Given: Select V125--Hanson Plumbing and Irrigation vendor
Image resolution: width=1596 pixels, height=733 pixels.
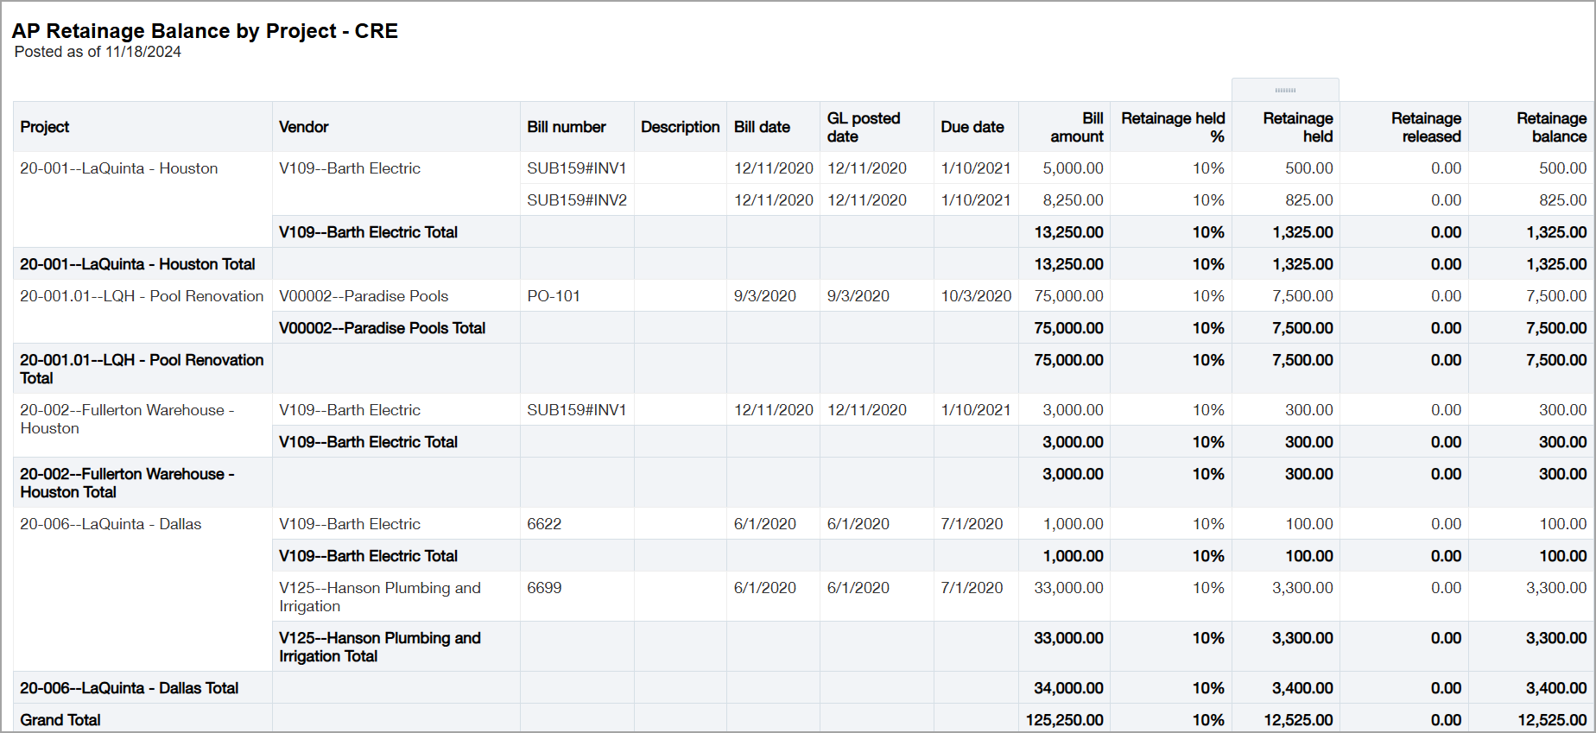Looking at the screenshot, I should pos(380,597).
